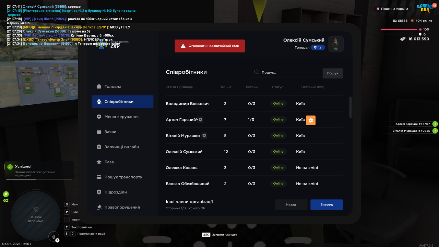Click the warning triangle on emergency button

pos(183,46)
